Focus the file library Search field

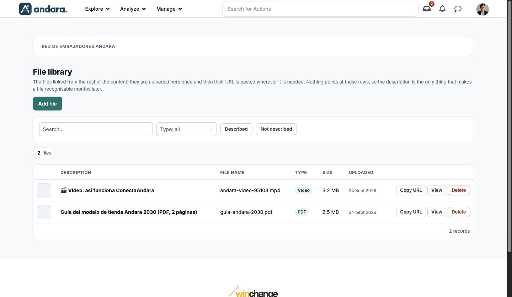tap(96, 129)
